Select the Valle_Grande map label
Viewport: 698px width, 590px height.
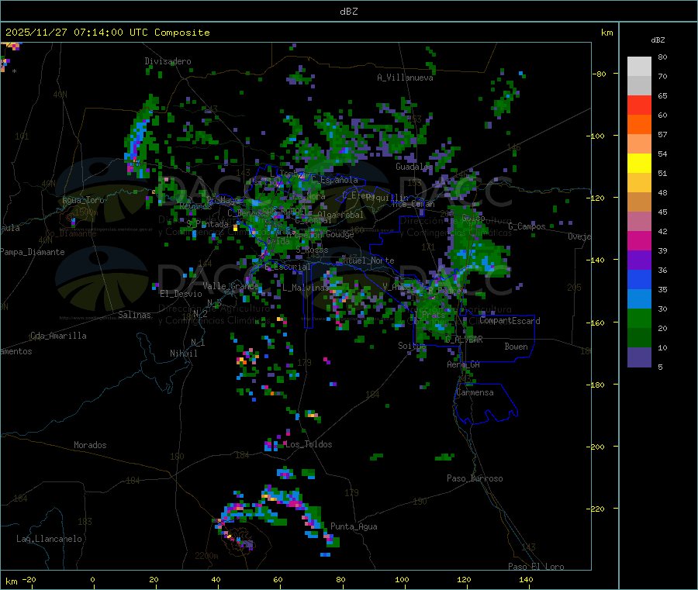(230, 286)
